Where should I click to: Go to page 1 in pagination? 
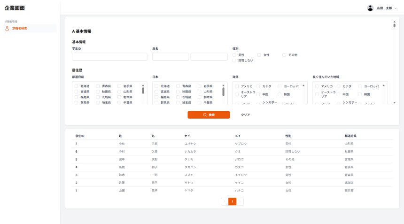[x=232, y=201]
